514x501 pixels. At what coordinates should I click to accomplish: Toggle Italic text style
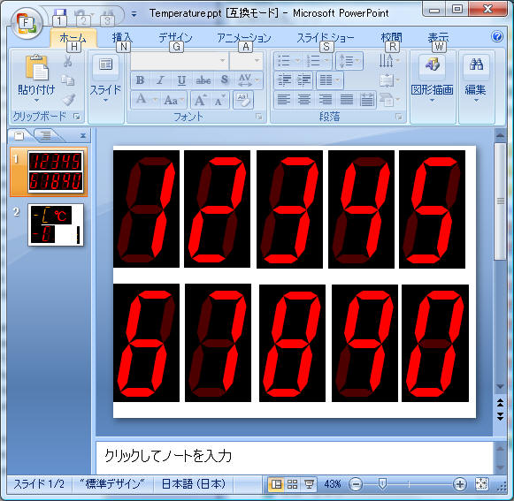coord(160,80)
